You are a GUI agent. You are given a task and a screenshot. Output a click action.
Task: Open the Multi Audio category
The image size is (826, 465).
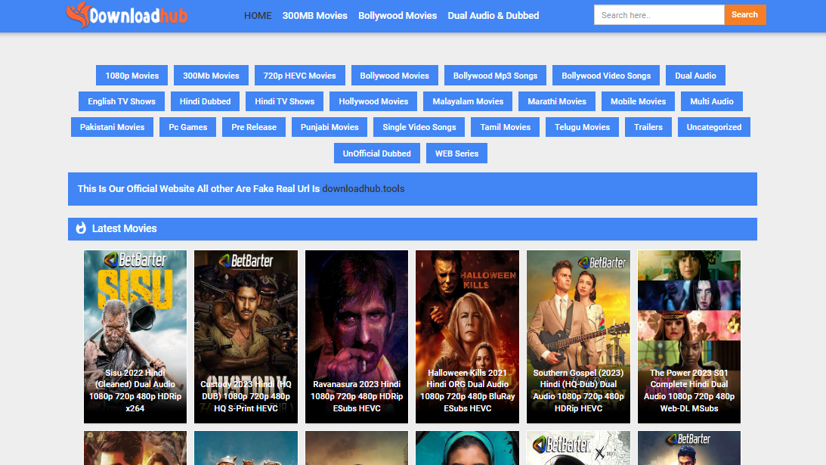pos(712,101)
